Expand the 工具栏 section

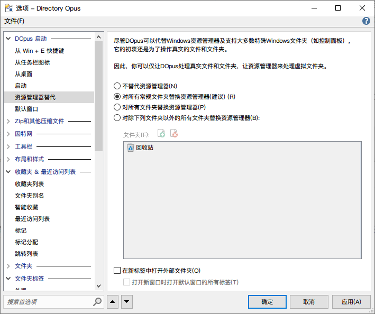point(8,146)
